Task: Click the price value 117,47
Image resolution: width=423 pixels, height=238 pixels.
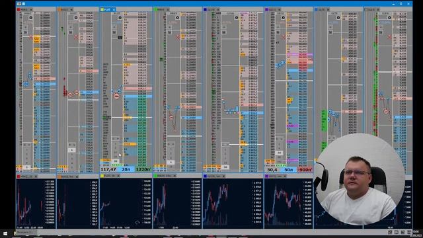Action: (108, 169)
